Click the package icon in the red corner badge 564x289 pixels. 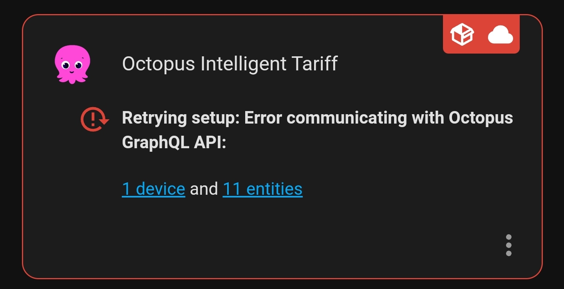click(462, 34)
